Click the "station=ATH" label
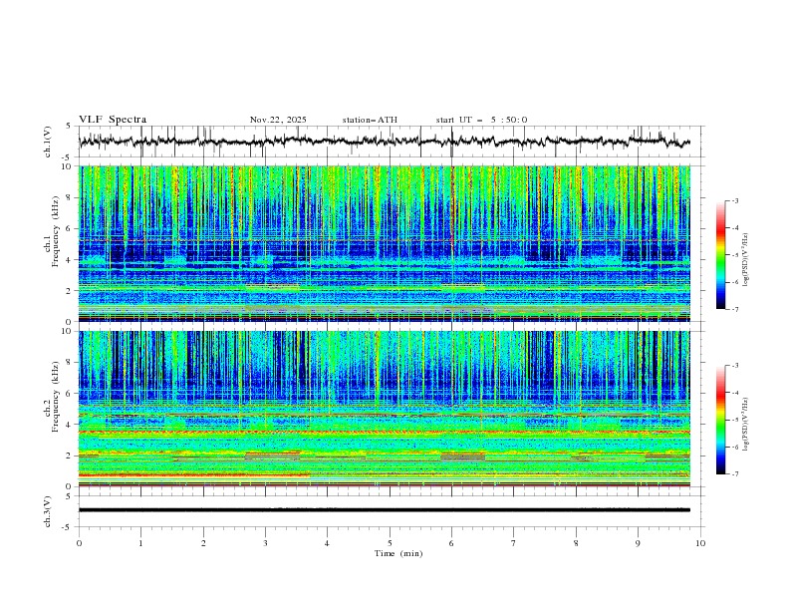This screenshot has height=610, width=789. 370,120
